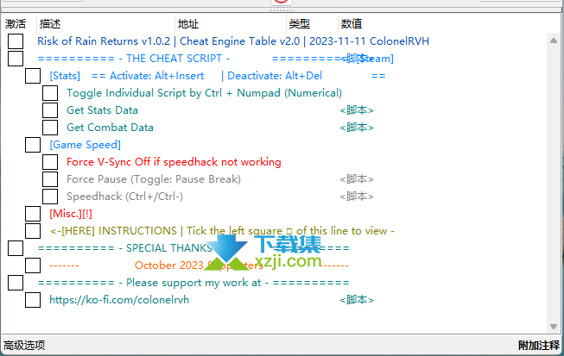Select the [Stats] Activate: Alt+Insert row text
564x356 pixels.
218,76
